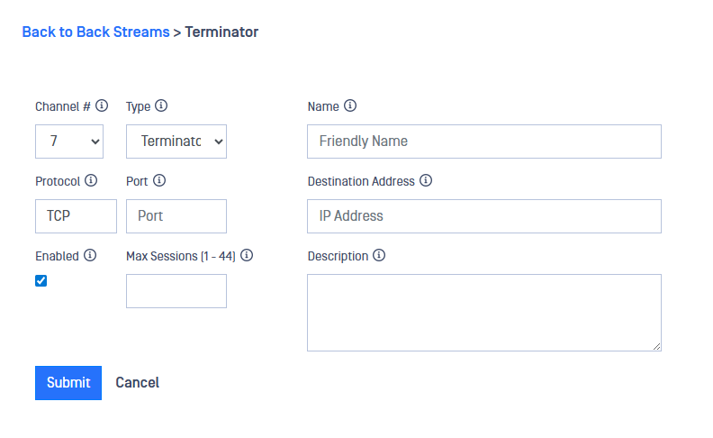The width and height of the screenshot is (713, 438).
Task: Click inside the Description text area
Action: click(484, 312)
